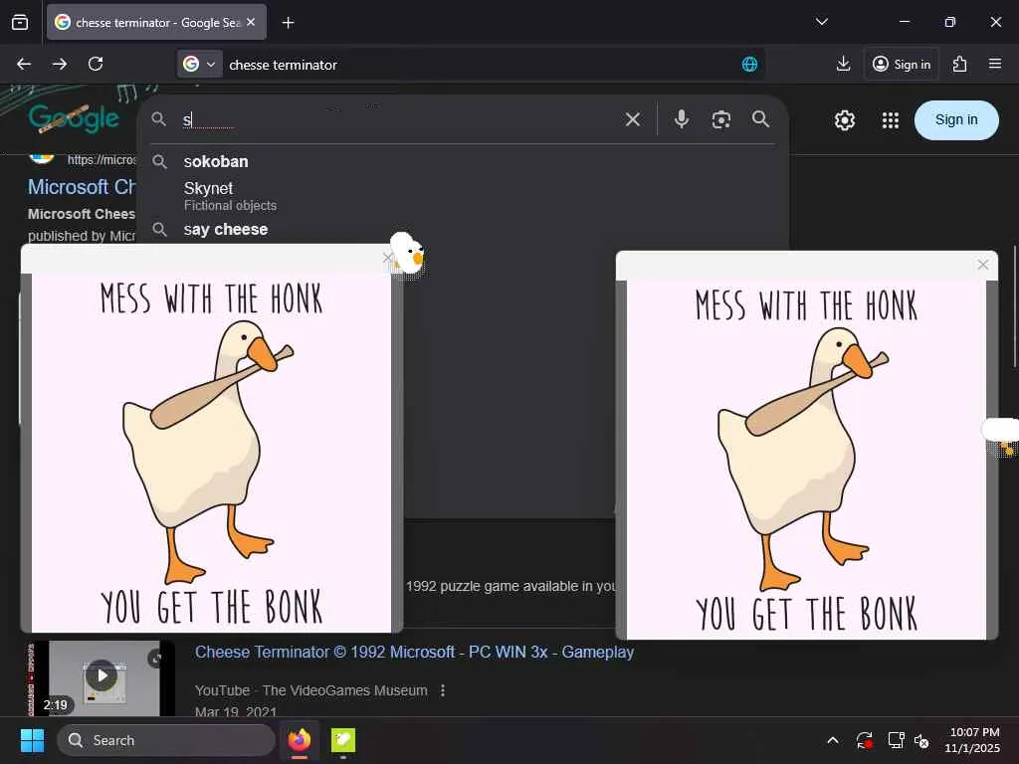Click the globe translate icon in address bar

point(749,65)
